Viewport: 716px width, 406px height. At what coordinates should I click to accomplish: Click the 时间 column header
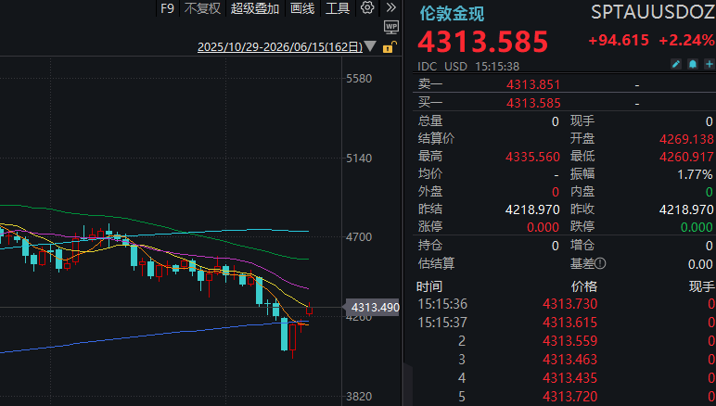[x=429, y=286]
